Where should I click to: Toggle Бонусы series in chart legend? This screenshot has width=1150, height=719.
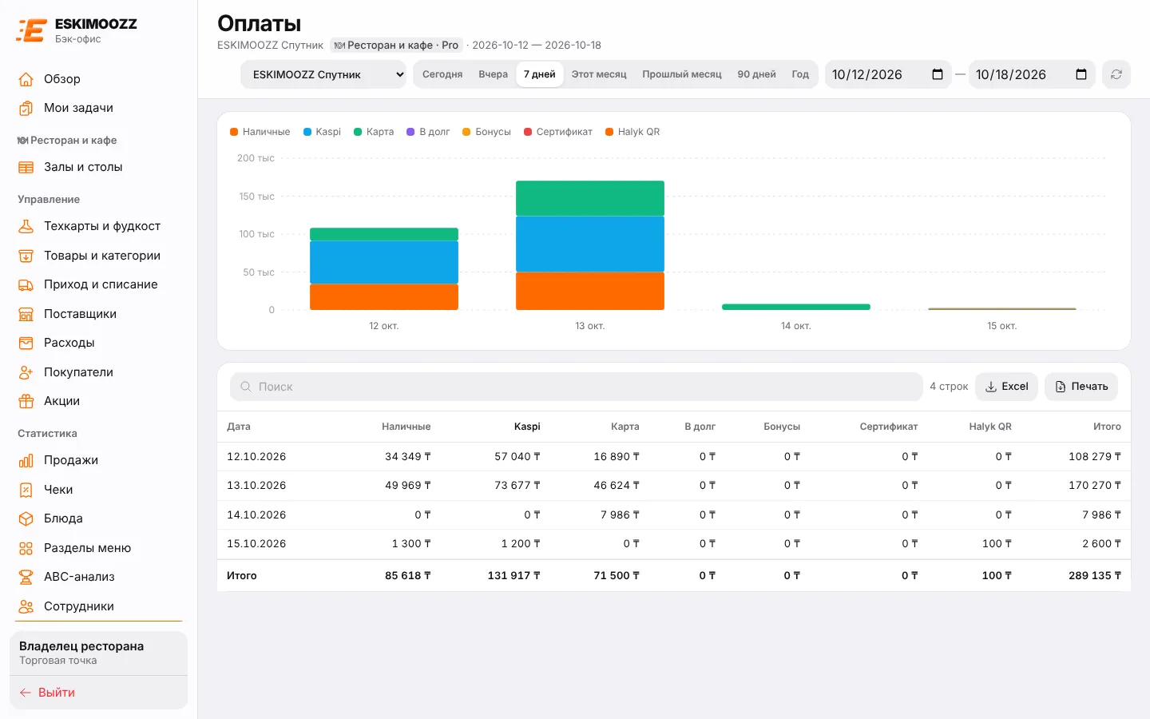point(487,132)
